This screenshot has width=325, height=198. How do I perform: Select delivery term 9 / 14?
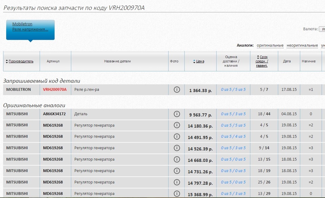coord(264,148)
